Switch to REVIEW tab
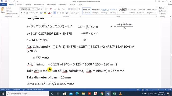 pyautogui.click(x=72, y=5)
